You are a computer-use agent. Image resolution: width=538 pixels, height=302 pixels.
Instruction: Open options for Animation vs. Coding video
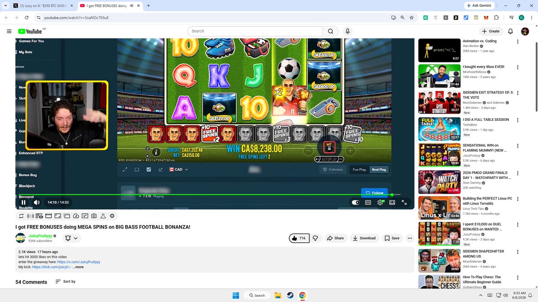(x=518, y=42)
